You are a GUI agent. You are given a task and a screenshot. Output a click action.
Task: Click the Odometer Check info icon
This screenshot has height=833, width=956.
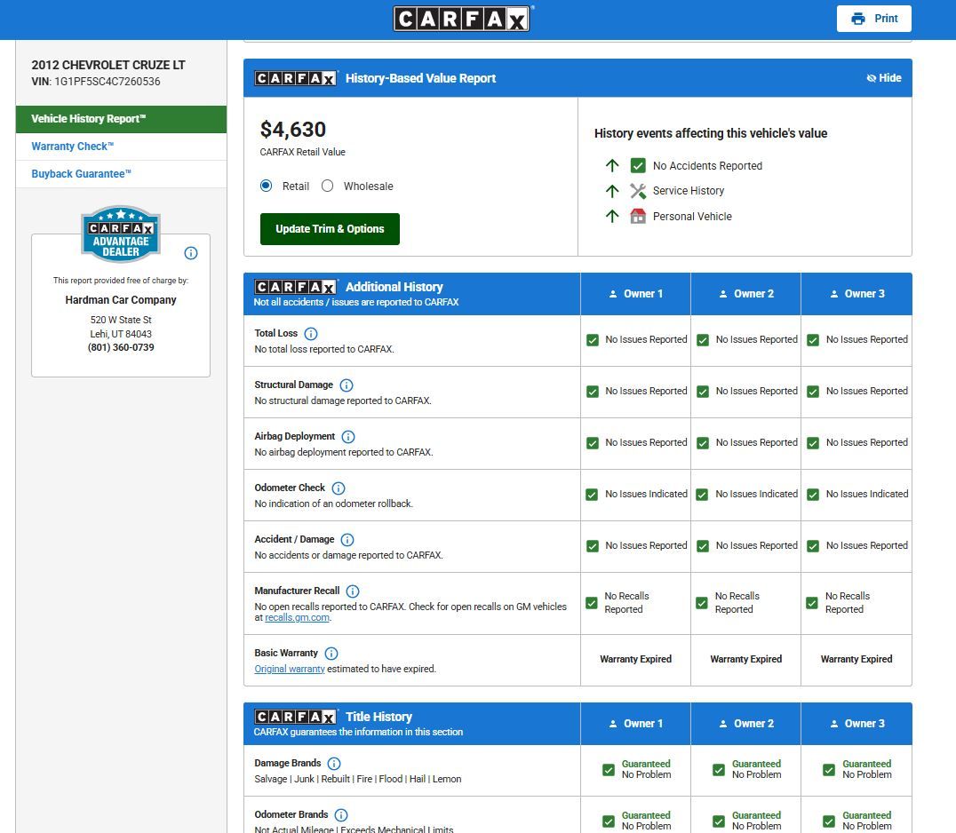[339, 488]
